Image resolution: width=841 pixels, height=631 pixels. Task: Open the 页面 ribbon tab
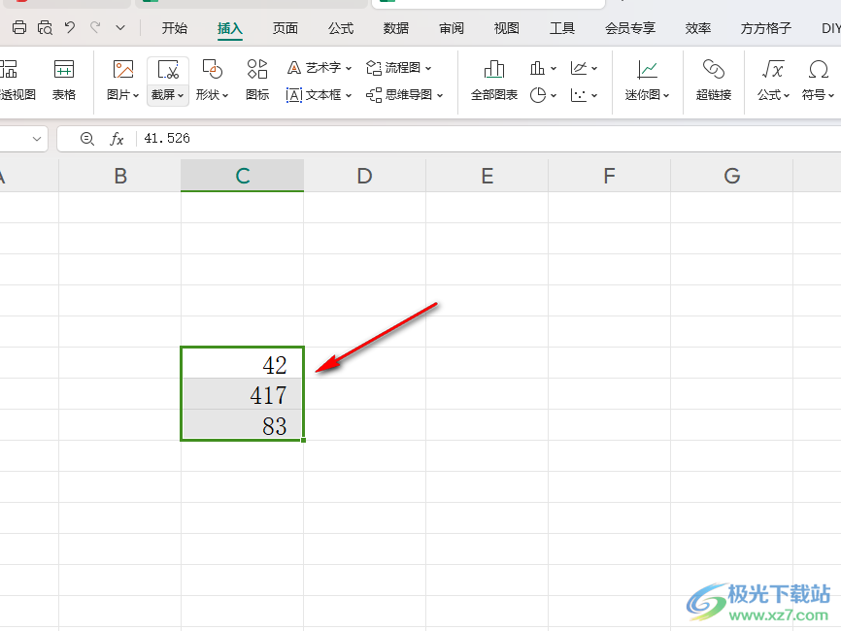point(285,28)
